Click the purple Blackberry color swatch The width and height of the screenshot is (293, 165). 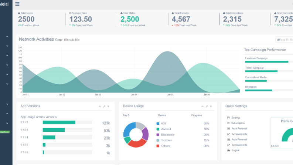[x=158, y=135]
